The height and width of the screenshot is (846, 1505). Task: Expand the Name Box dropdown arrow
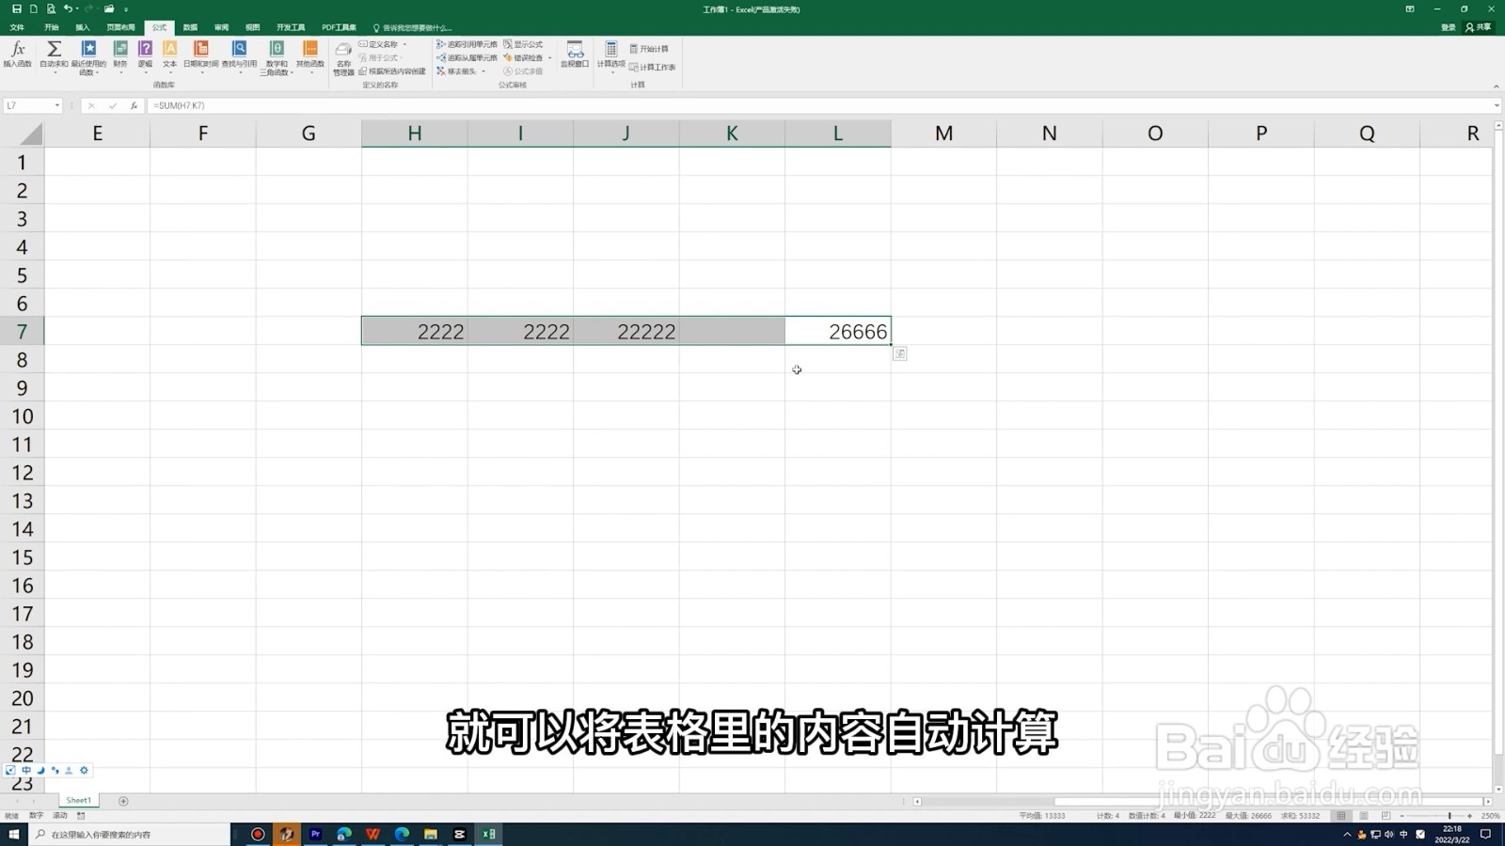[57, 105]
